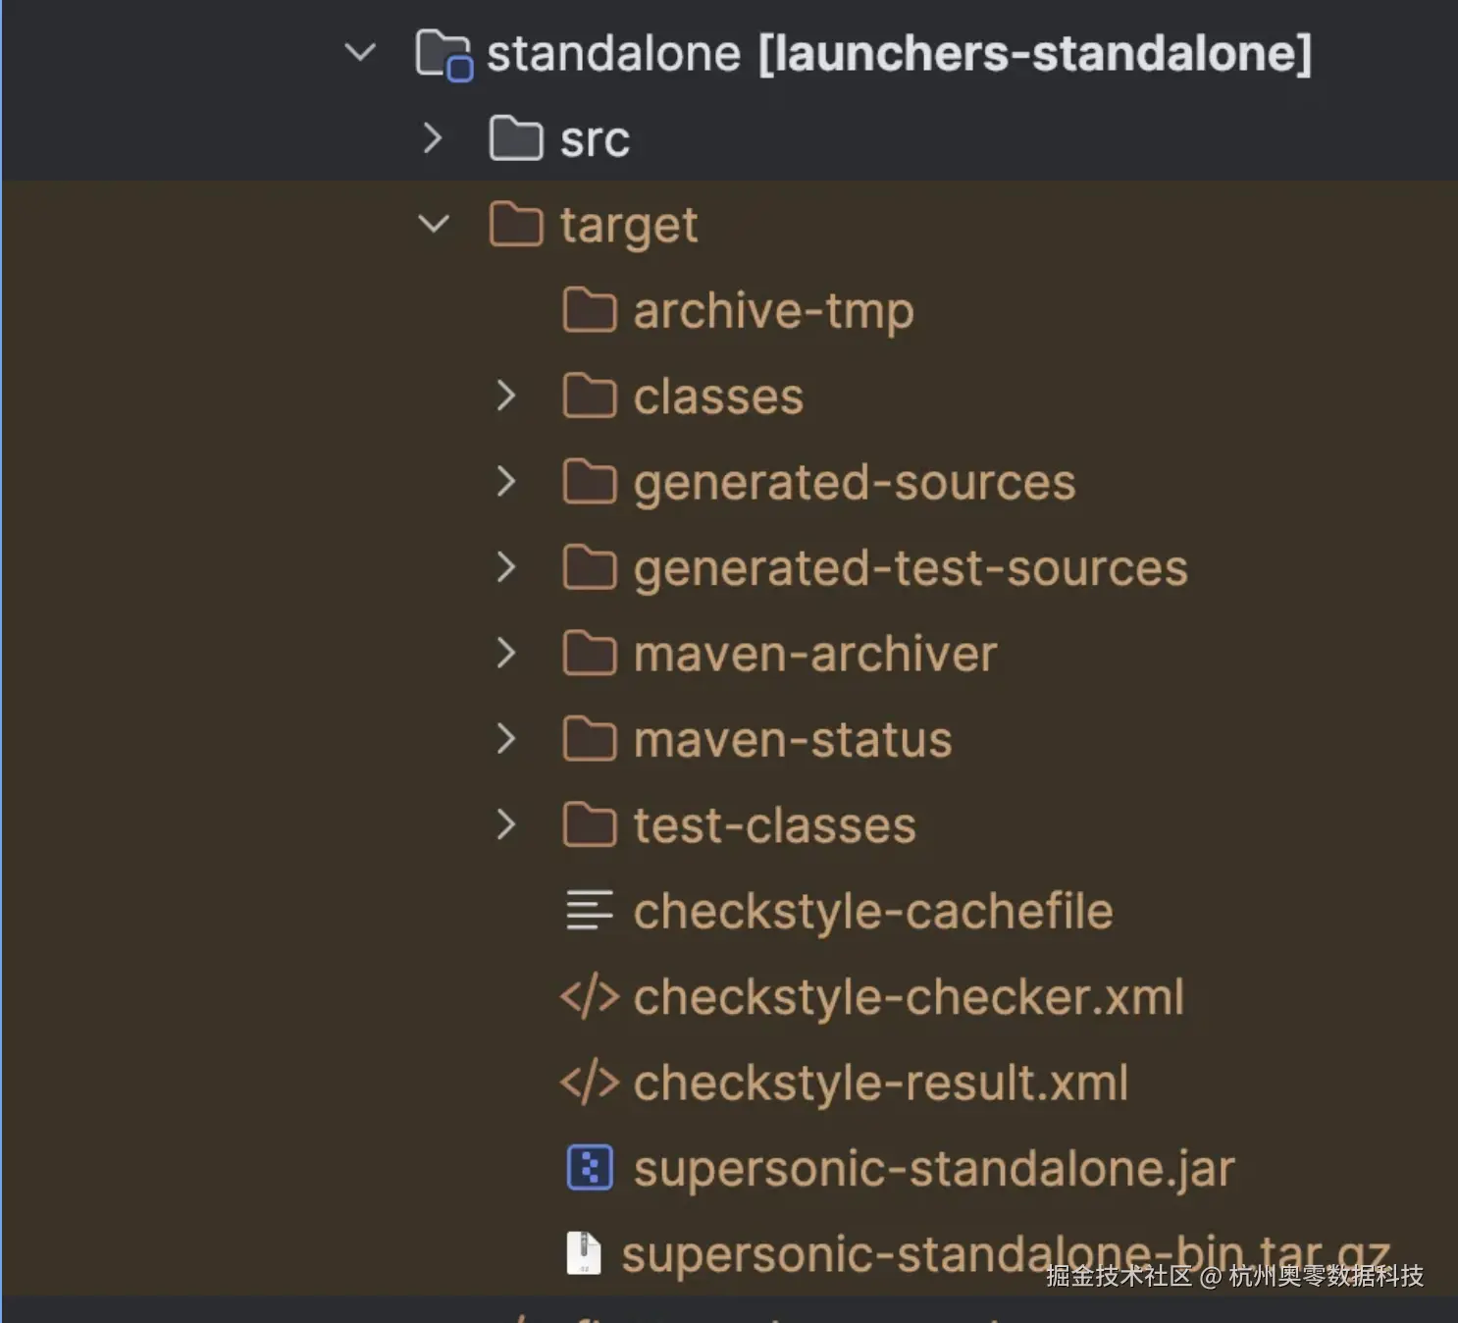The width and height of the screenshot is (1458, 1323).
Task: Click the archive-tmp folder icon
Action: (x=589, y=310)
